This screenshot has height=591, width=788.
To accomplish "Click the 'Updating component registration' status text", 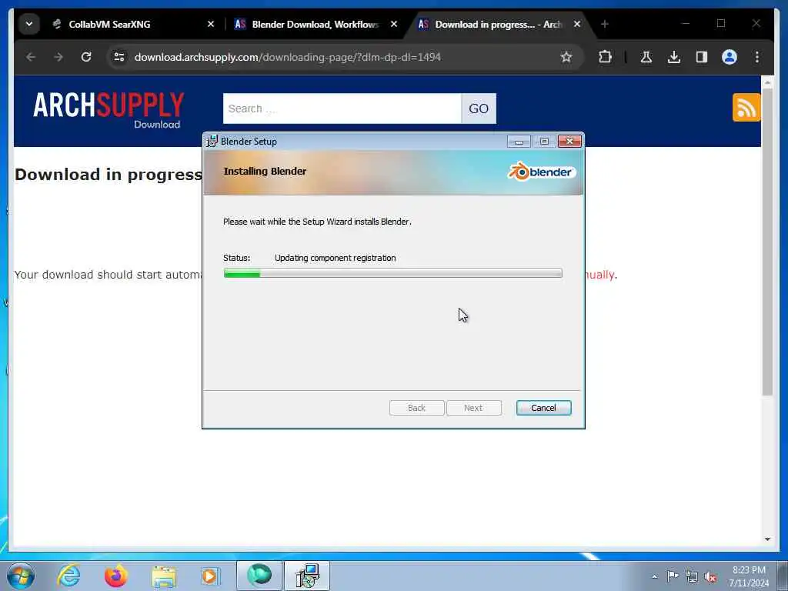I will (336, 258).
